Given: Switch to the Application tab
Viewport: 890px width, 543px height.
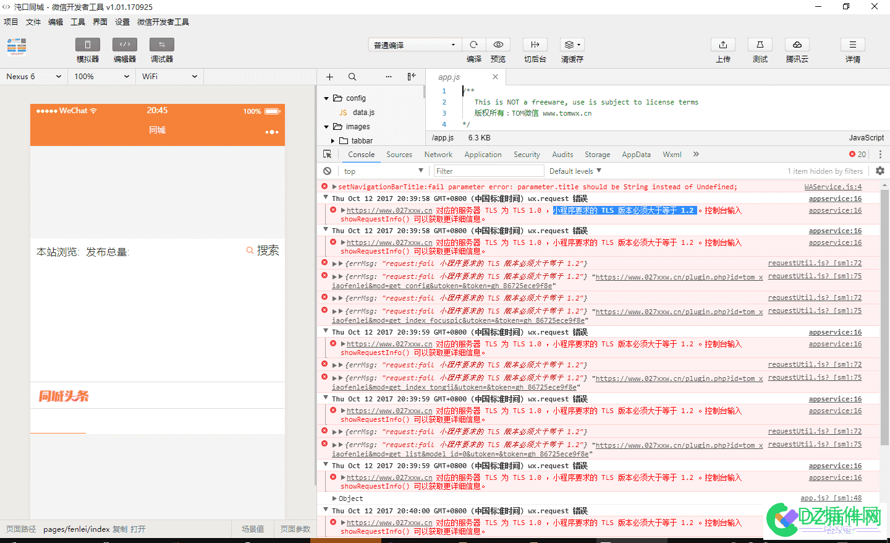Looking at the screenshot, I should [x=483, y=155].
